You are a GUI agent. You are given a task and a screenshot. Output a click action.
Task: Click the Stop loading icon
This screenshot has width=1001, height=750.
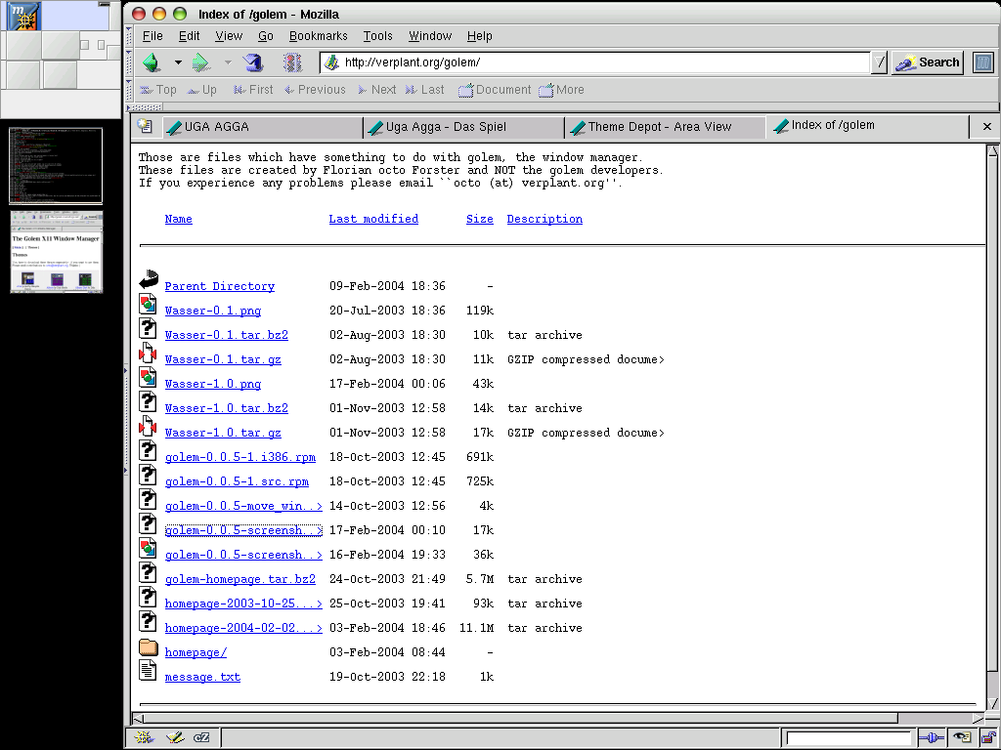292,62
